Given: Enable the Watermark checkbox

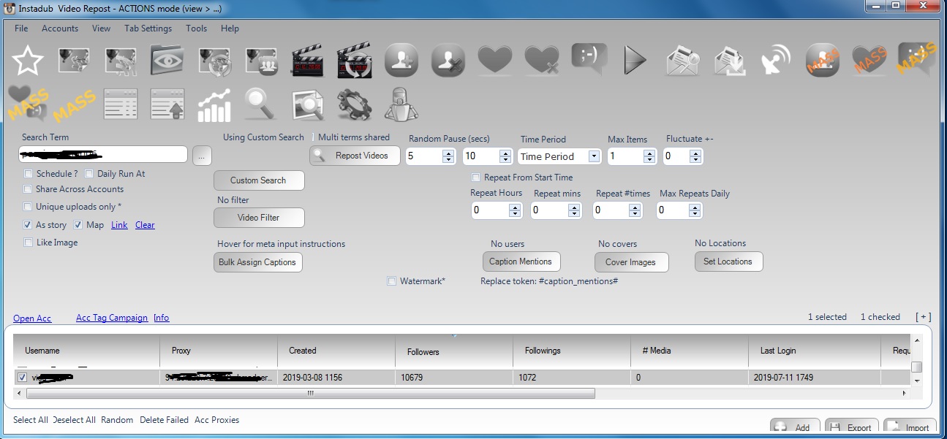Looking at the screenshot, I should coord(392,281).
